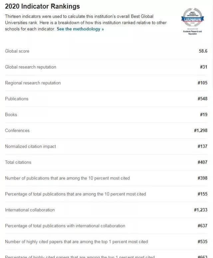The height and width of the screenshot is (258, 213).
Task: Open the "See the methodology" link
Action: [x=80, y=29]
